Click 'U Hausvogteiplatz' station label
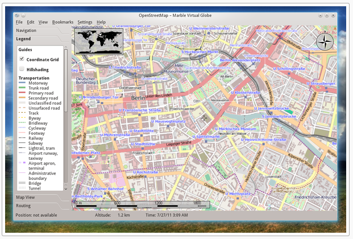 [x=168, y=121]
